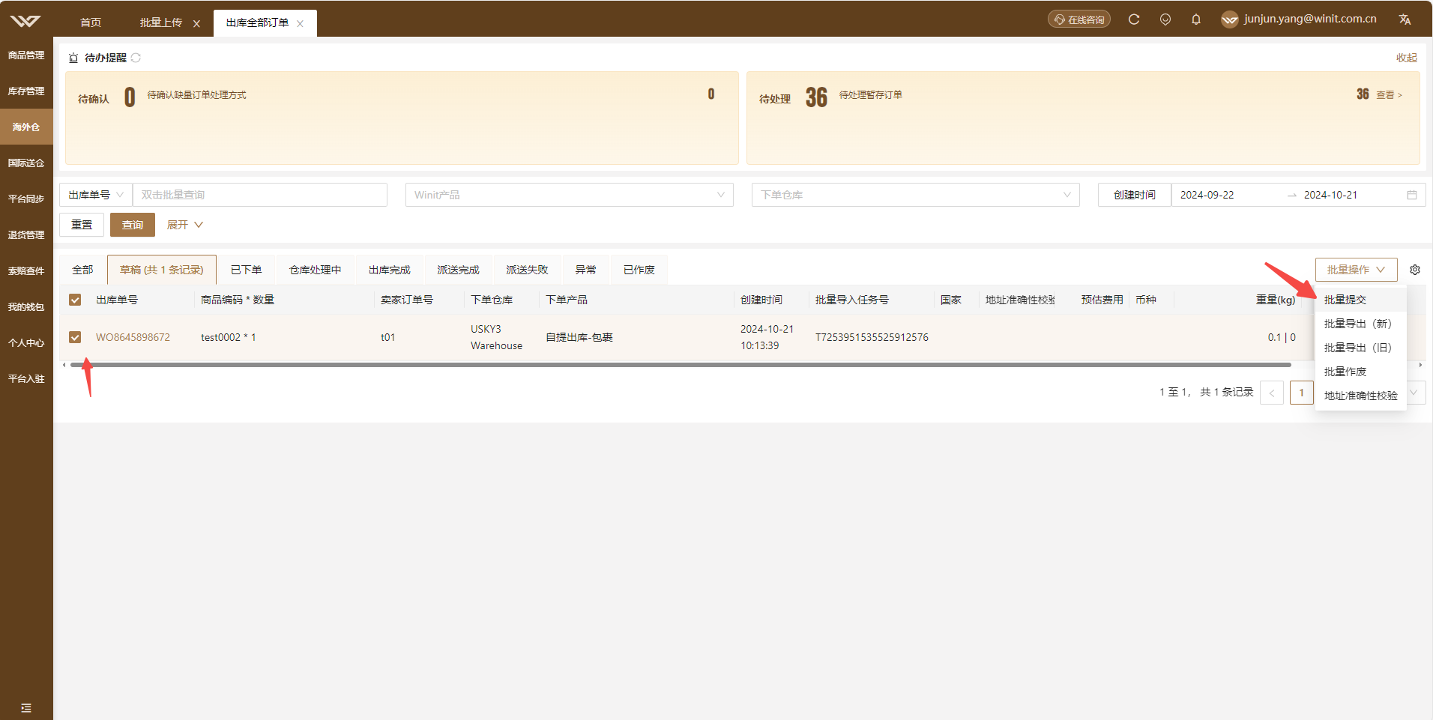Switch to the 批量上传 tab
This screenshot has width=1433, height=720.
[x=161, y=22]
